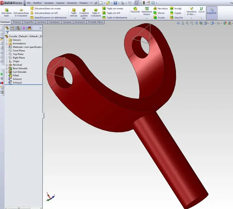Expand the Boss-Extrude1 feature node

(x=7, y=69)
